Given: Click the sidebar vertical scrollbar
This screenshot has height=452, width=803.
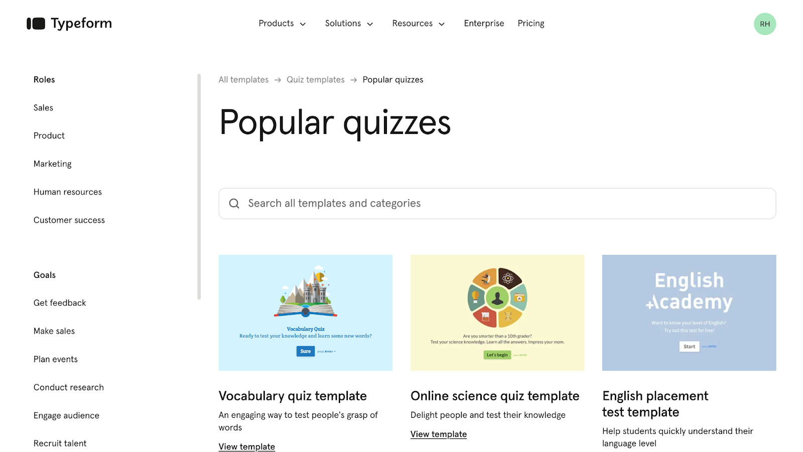Looking at the screenshot, I should click(x=199, y=187).
